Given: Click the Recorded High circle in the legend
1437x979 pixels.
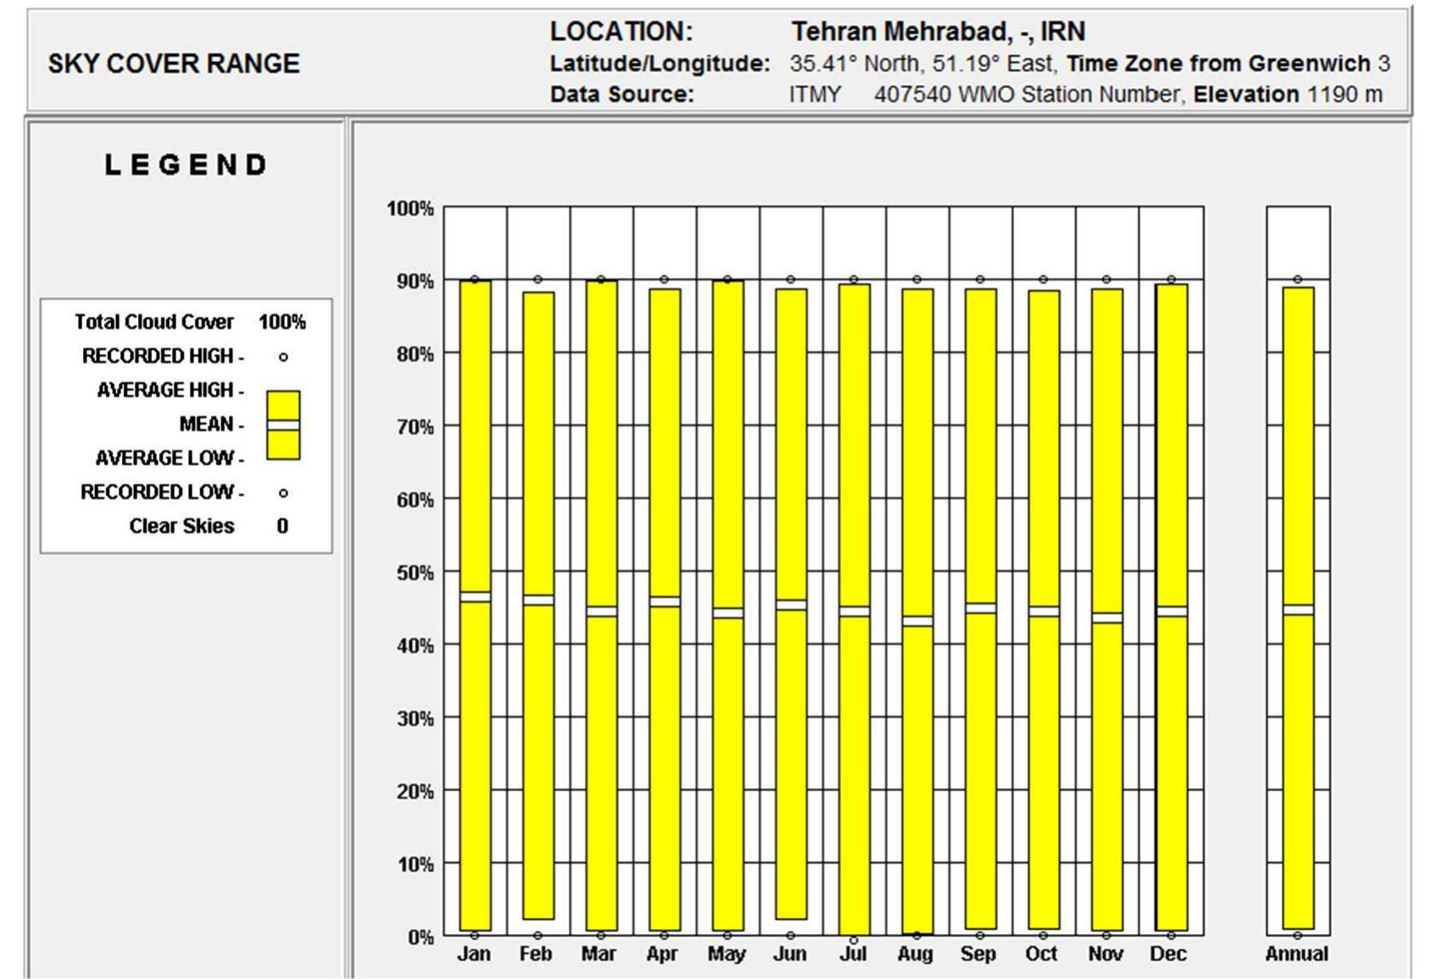Looking at the screenshot, I should coord(283,357).
